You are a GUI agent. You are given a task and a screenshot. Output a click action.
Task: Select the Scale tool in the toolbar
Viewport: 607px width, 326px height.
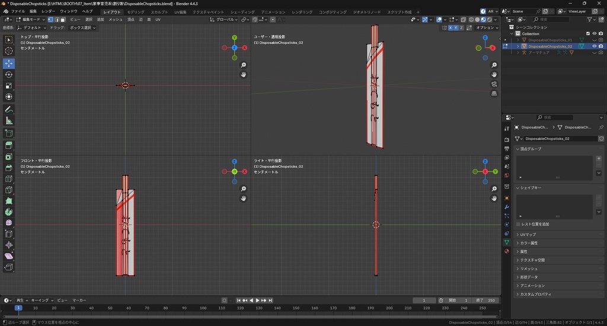8,85
